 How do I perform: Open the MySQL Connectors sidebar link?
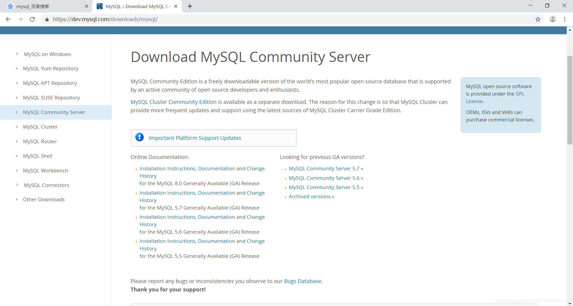(x=47, y=185)
